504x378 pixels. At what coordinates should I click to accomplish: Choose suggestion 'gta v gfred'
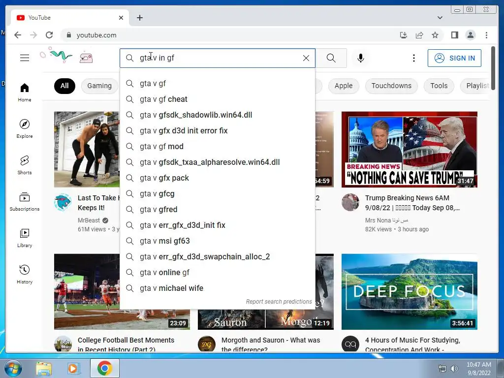[x=217, y=209]
